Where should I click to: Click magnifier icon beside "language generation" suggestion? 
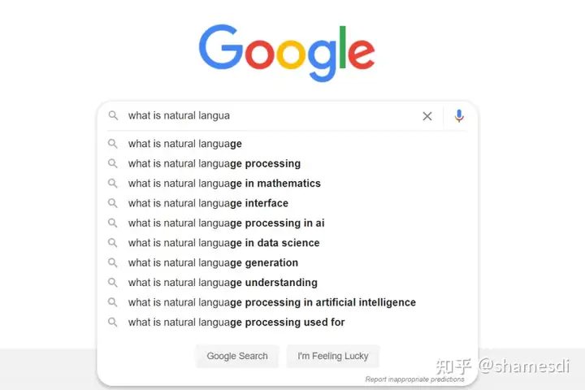(114, 262)
